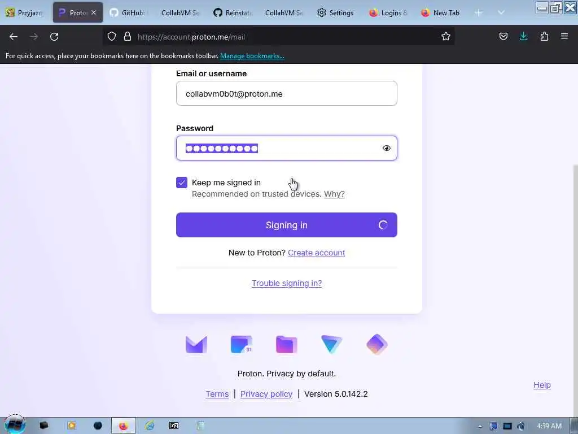Image resolution: width=578 pixels, height=434 pixels.
Task: Switch to the Reinstate tab
Action: click(233, 12)
